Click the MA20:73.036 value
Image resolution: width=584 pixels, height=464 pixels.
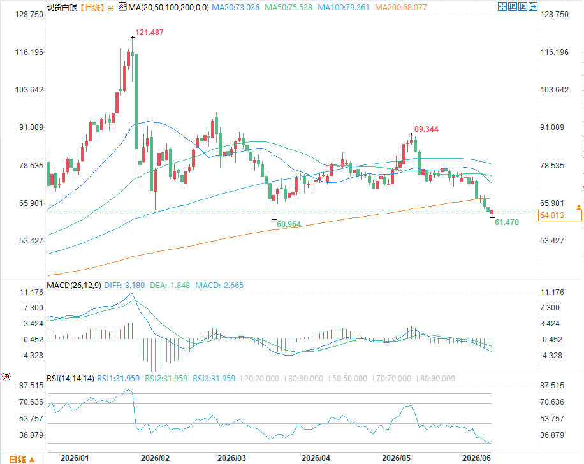[x=235, y=8]
